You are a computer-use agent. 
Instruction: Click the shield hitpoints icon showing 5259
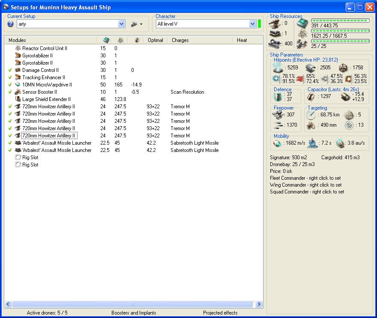point(278,68)
